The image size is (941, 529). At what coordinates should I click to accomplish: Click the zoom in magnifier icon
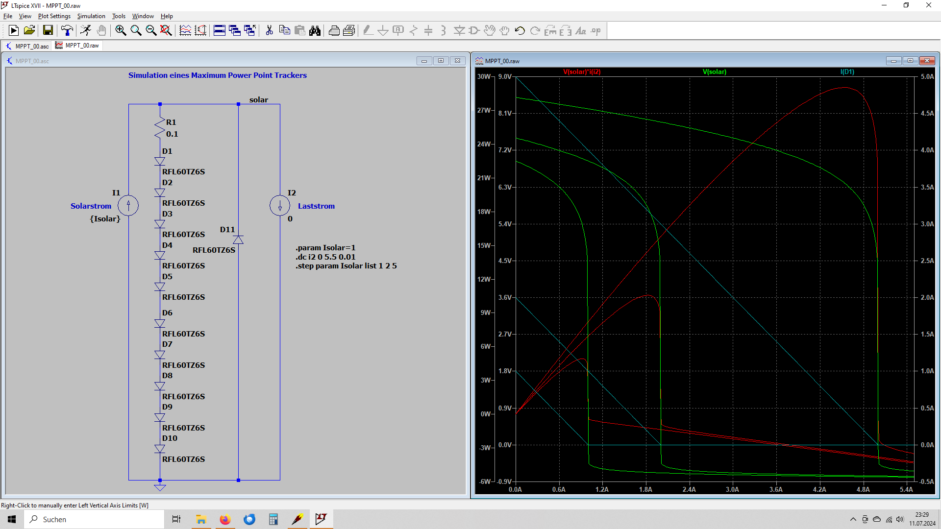coord(121,31)
